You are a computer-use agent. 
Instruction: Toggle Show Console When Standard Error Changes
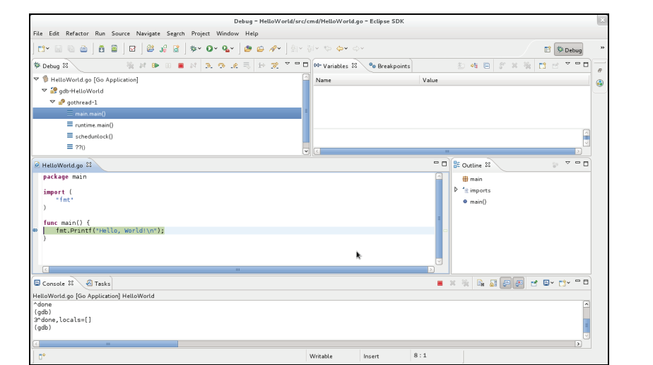[x=519, y=284]
